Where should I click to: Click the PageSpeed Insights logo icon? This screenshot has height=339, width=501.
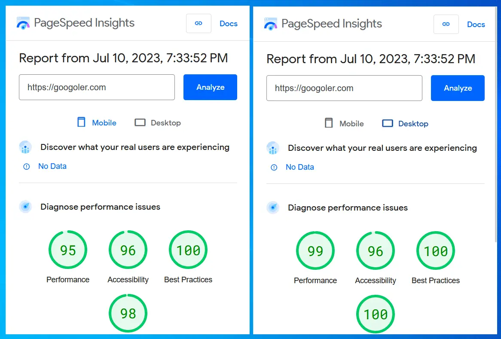[23, 23]
